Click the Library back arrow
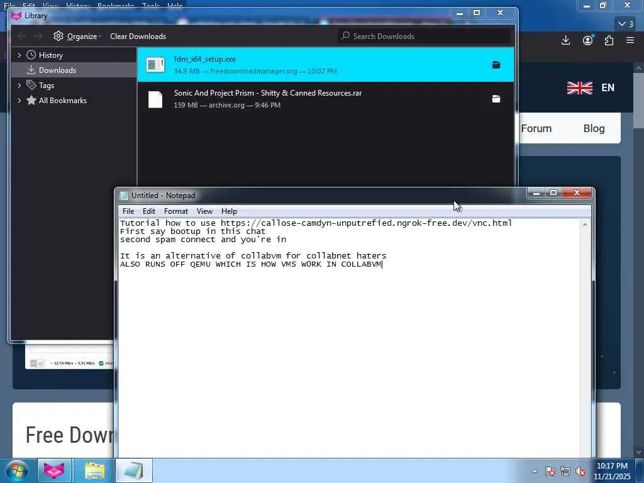Image resolution: width=644 pixels, height=483 pixels. 22,36
